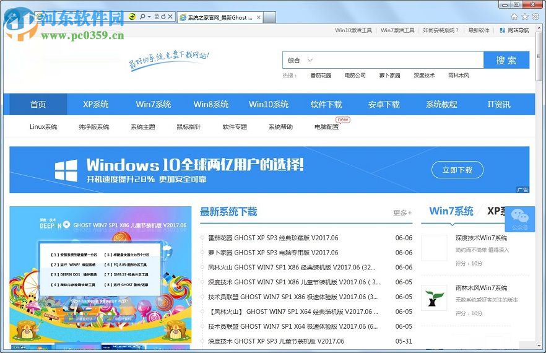Open the Win8系统 navigation item
The height and width of the screenshot is (353, 546).
point(211,104)
